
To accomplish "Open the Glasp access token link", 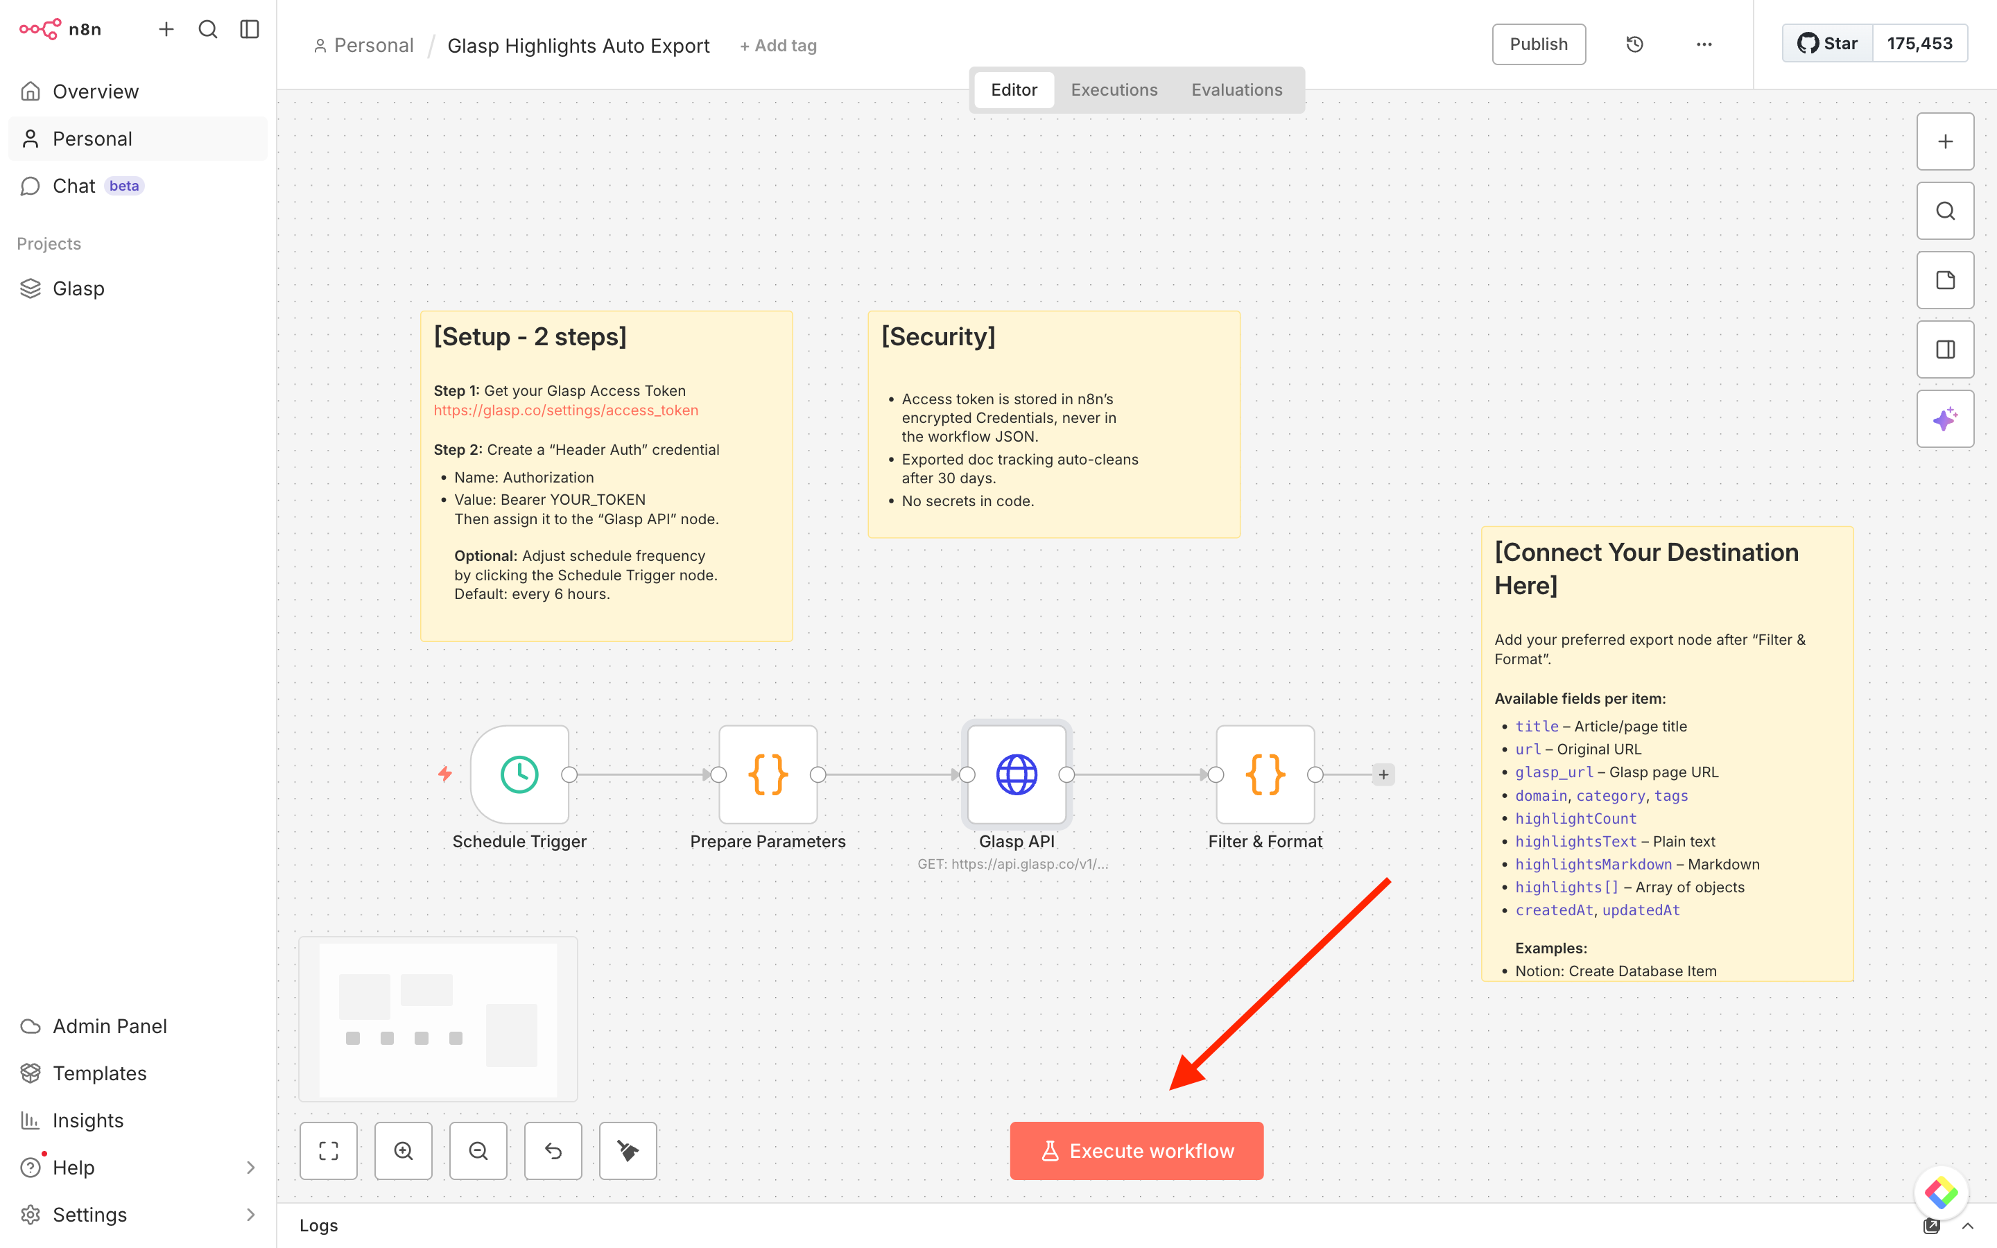I will [566, 410].
